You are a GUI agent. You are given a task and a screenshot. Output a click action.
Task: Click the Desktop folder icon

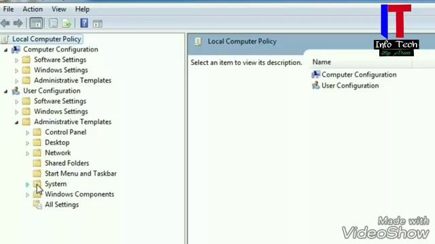[37, 142]
